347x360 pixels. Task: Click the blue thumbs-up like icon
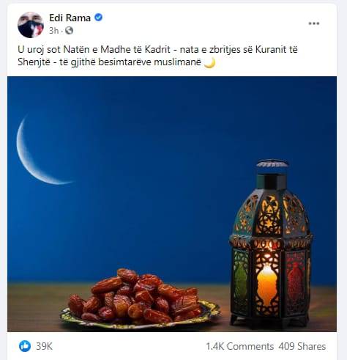point(25,346)
